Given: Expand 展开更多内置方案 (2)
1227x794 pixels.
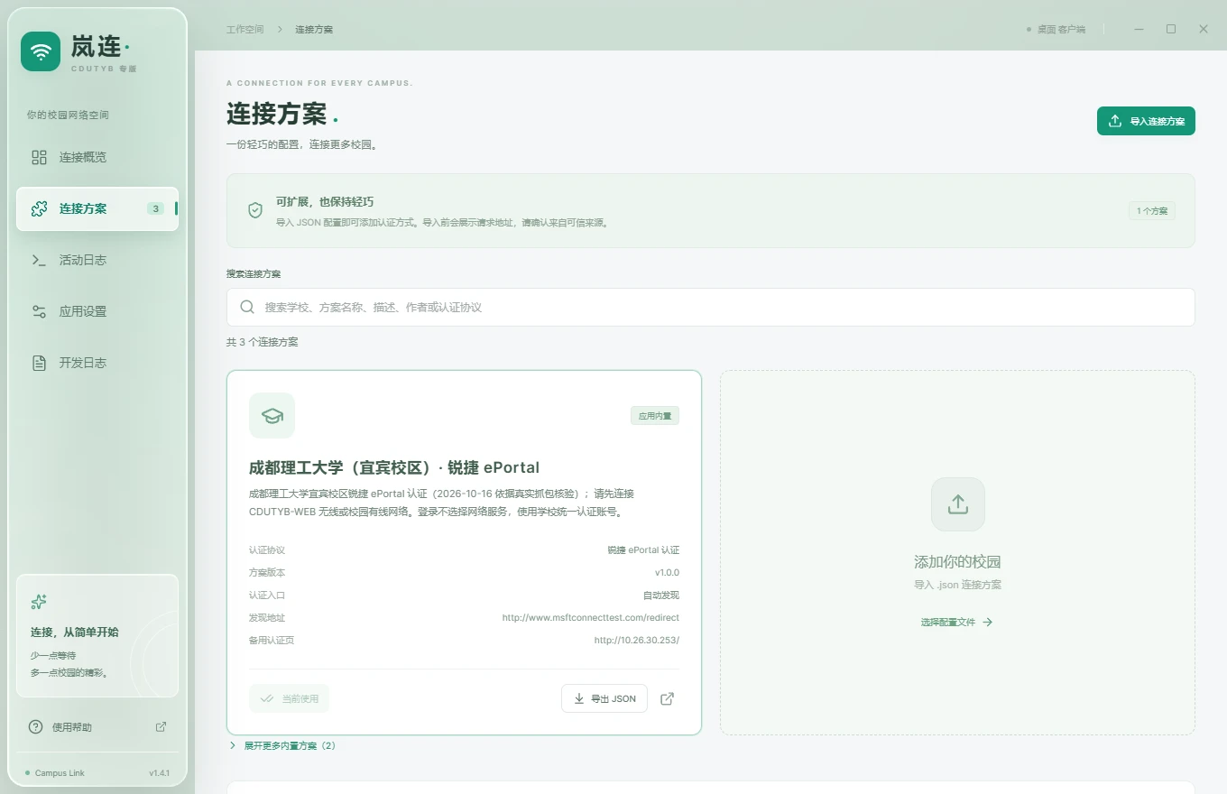Looking at the screenshot, I should [282, 746].
